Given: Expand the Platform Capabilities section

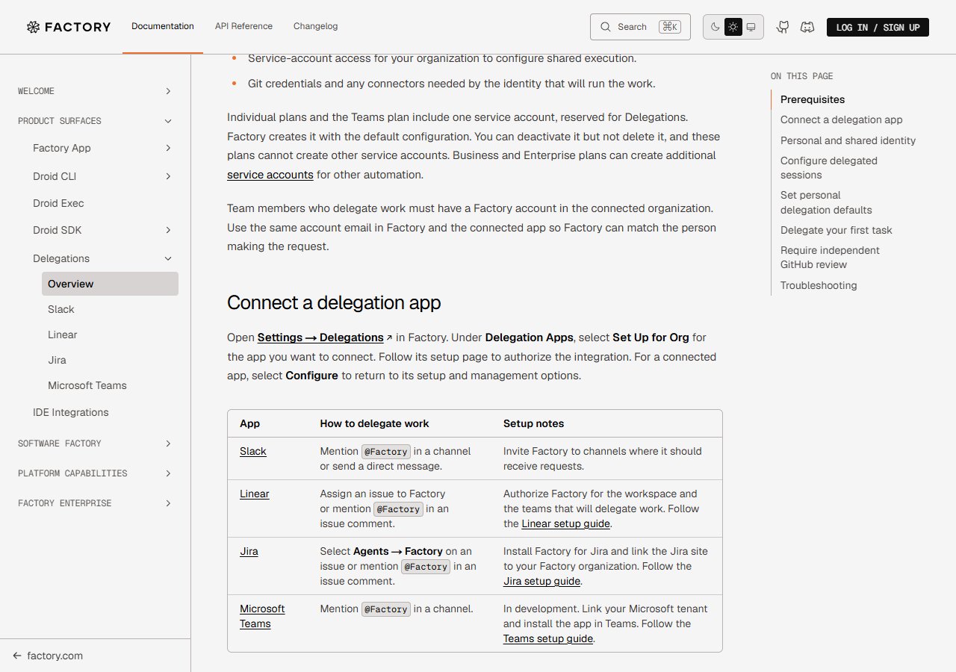Looking at the screenshot, I should (x=95, y=473).
